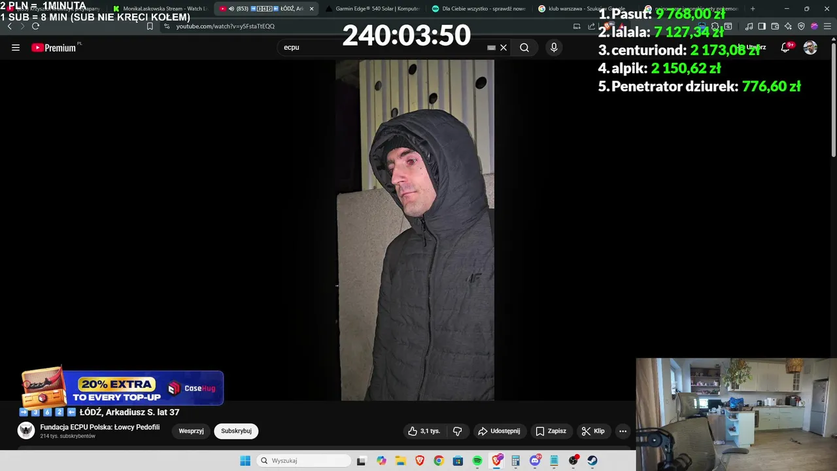837x471 pixels.
Task: Click the YouTube search magnifier button
Action: coord(524,47)
